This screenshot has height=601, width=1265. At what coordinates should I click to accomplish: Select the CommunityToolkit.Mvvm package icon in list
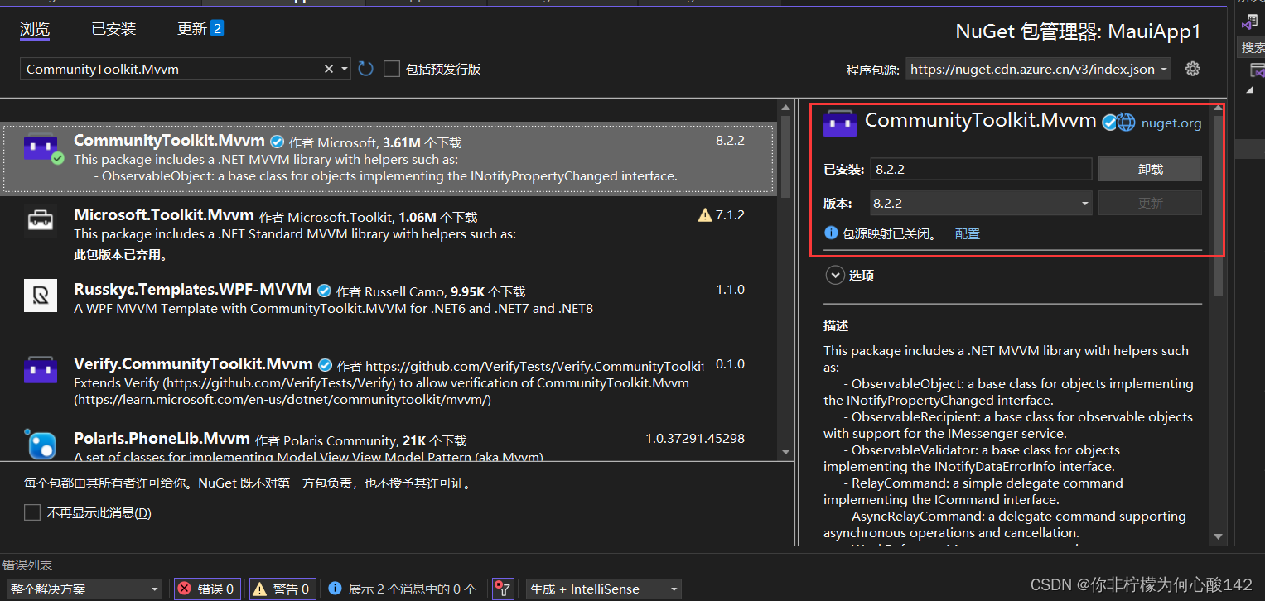click(x=41, y=148)
